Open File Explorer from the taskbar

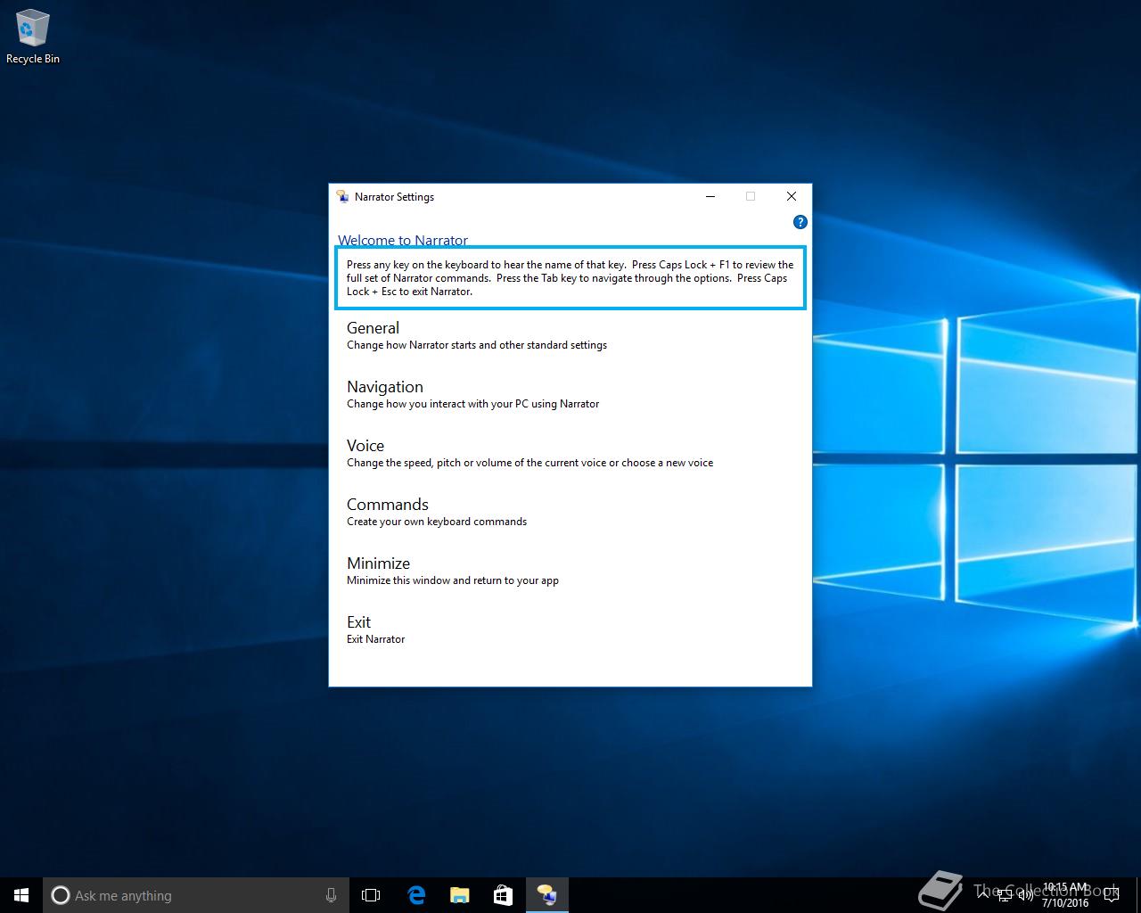(x=459, y=895)
